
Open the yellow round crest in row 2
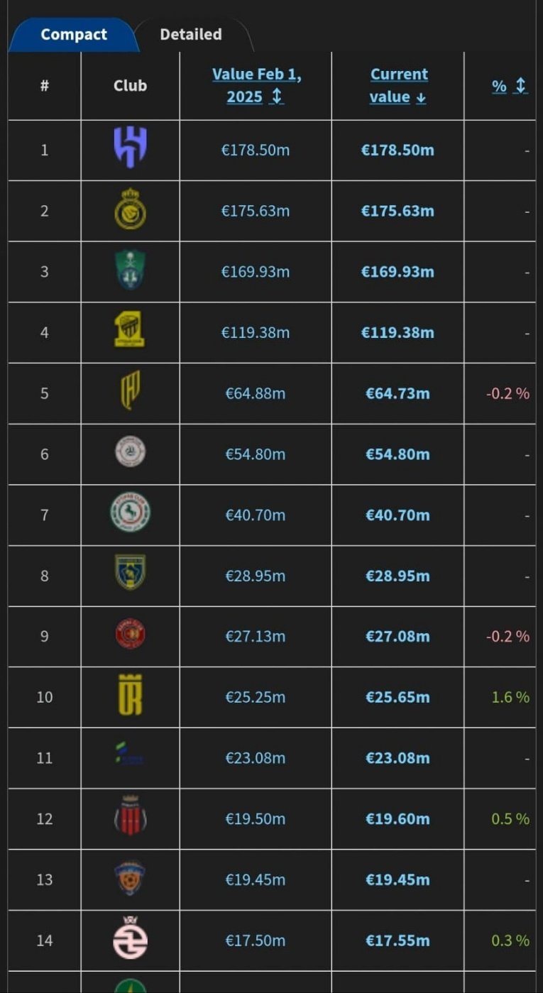[x=130, y=210]
